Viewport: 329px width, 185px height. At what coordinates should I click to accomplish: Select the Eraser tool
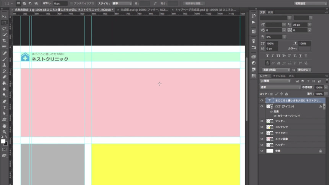pos(4,77)
